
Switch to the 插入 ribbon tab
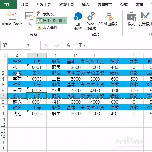(x=86, y=5)
